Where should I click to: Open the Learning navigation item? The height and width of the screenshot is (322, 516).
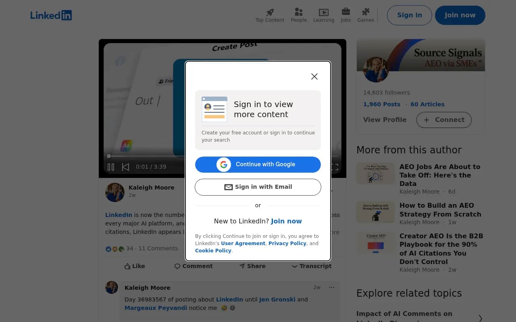pyautogui.click(x=324, y=15)
